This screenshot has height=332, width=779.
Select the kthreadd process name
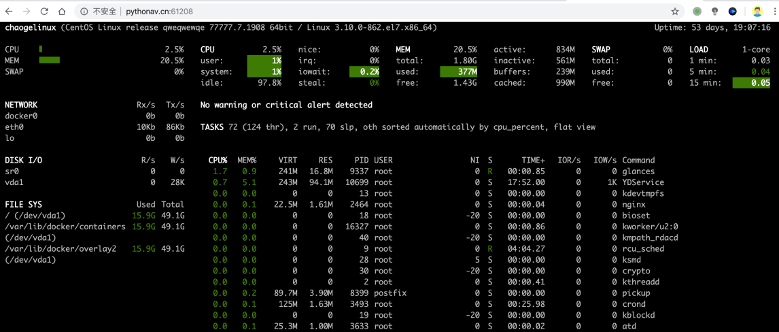[x=641, y=282]
